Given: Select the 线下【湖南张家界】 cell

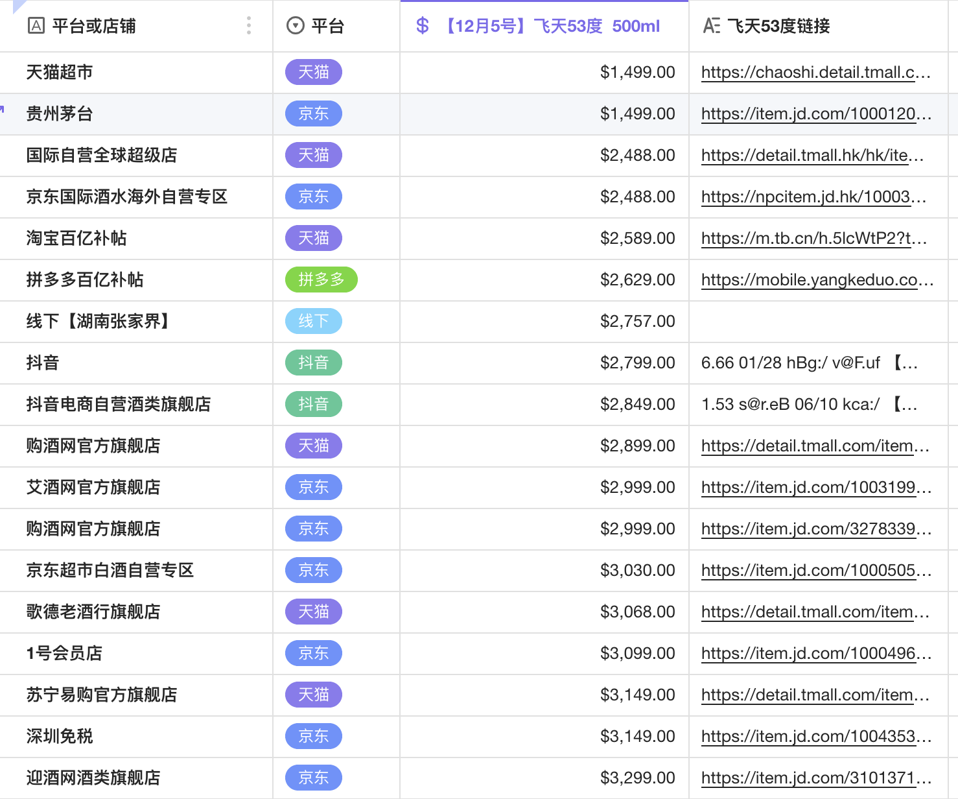Looking at the screenshot, I should point(136,322).
